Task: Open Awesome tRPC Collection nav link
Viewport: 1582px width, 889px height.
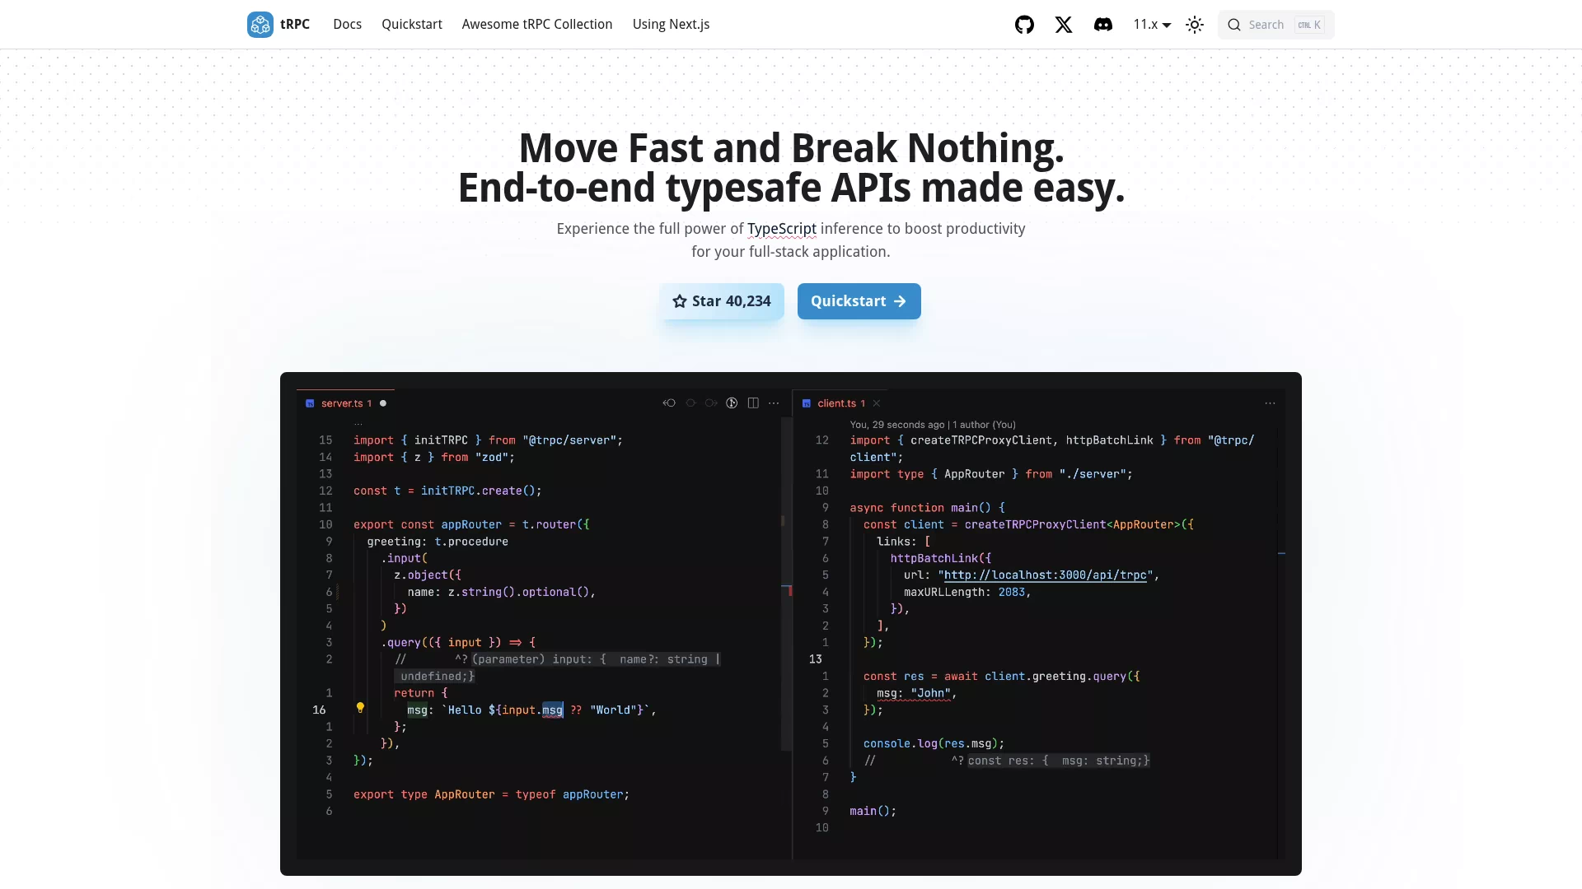Action: click(537, 25)
